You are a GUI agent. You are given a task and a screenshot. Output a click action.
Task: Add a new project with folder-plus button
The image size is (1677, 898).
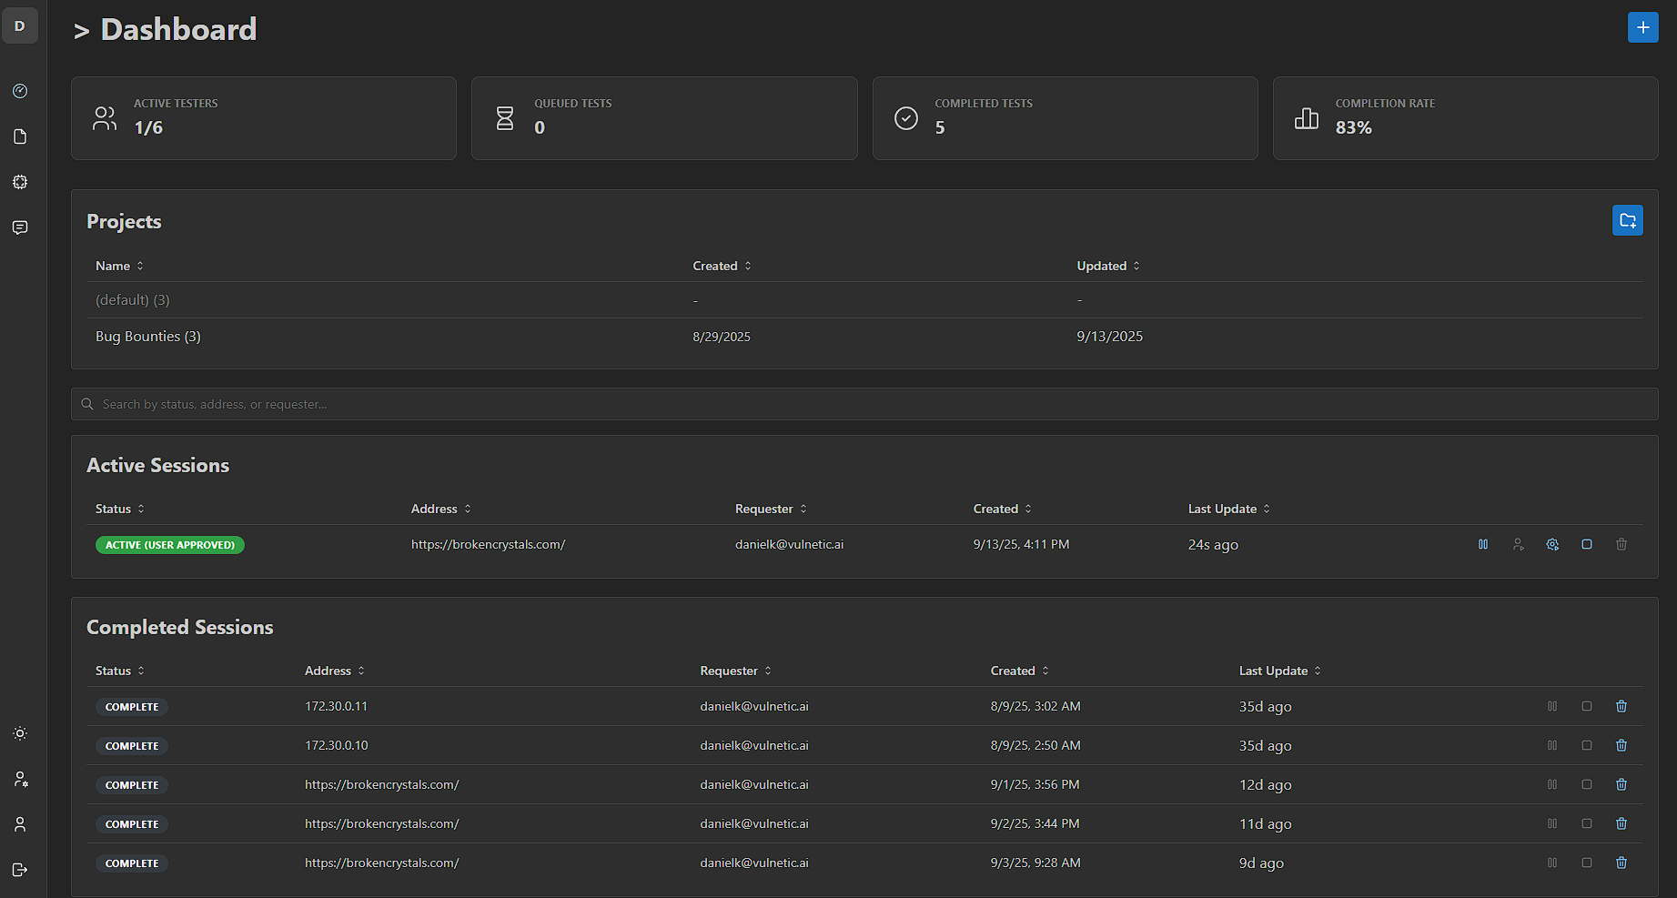pyautogui.click(x=1627, y=220)
